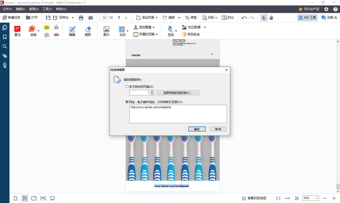The image size is (340, 203).
Task: Open the Recognize (识别) dropdown
Action: coord(210,18)
